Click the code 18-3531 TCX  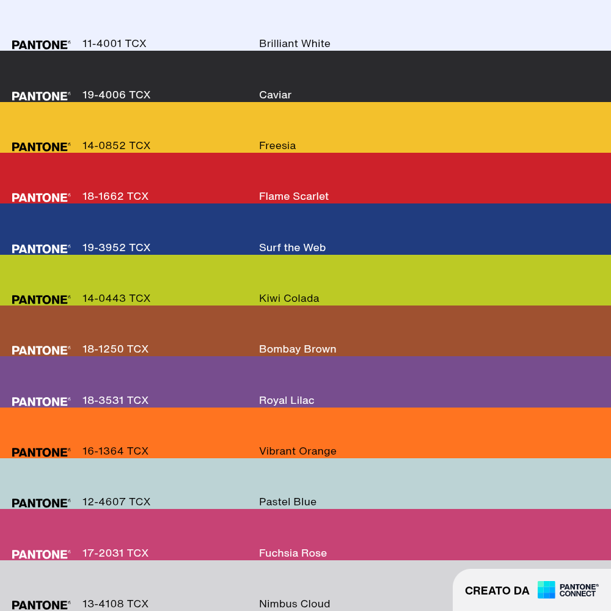115,401
